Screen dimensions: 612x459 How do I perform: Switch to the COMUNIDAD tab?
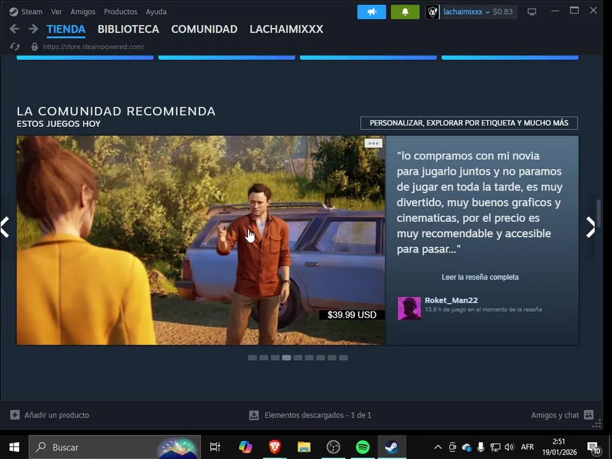204,29
